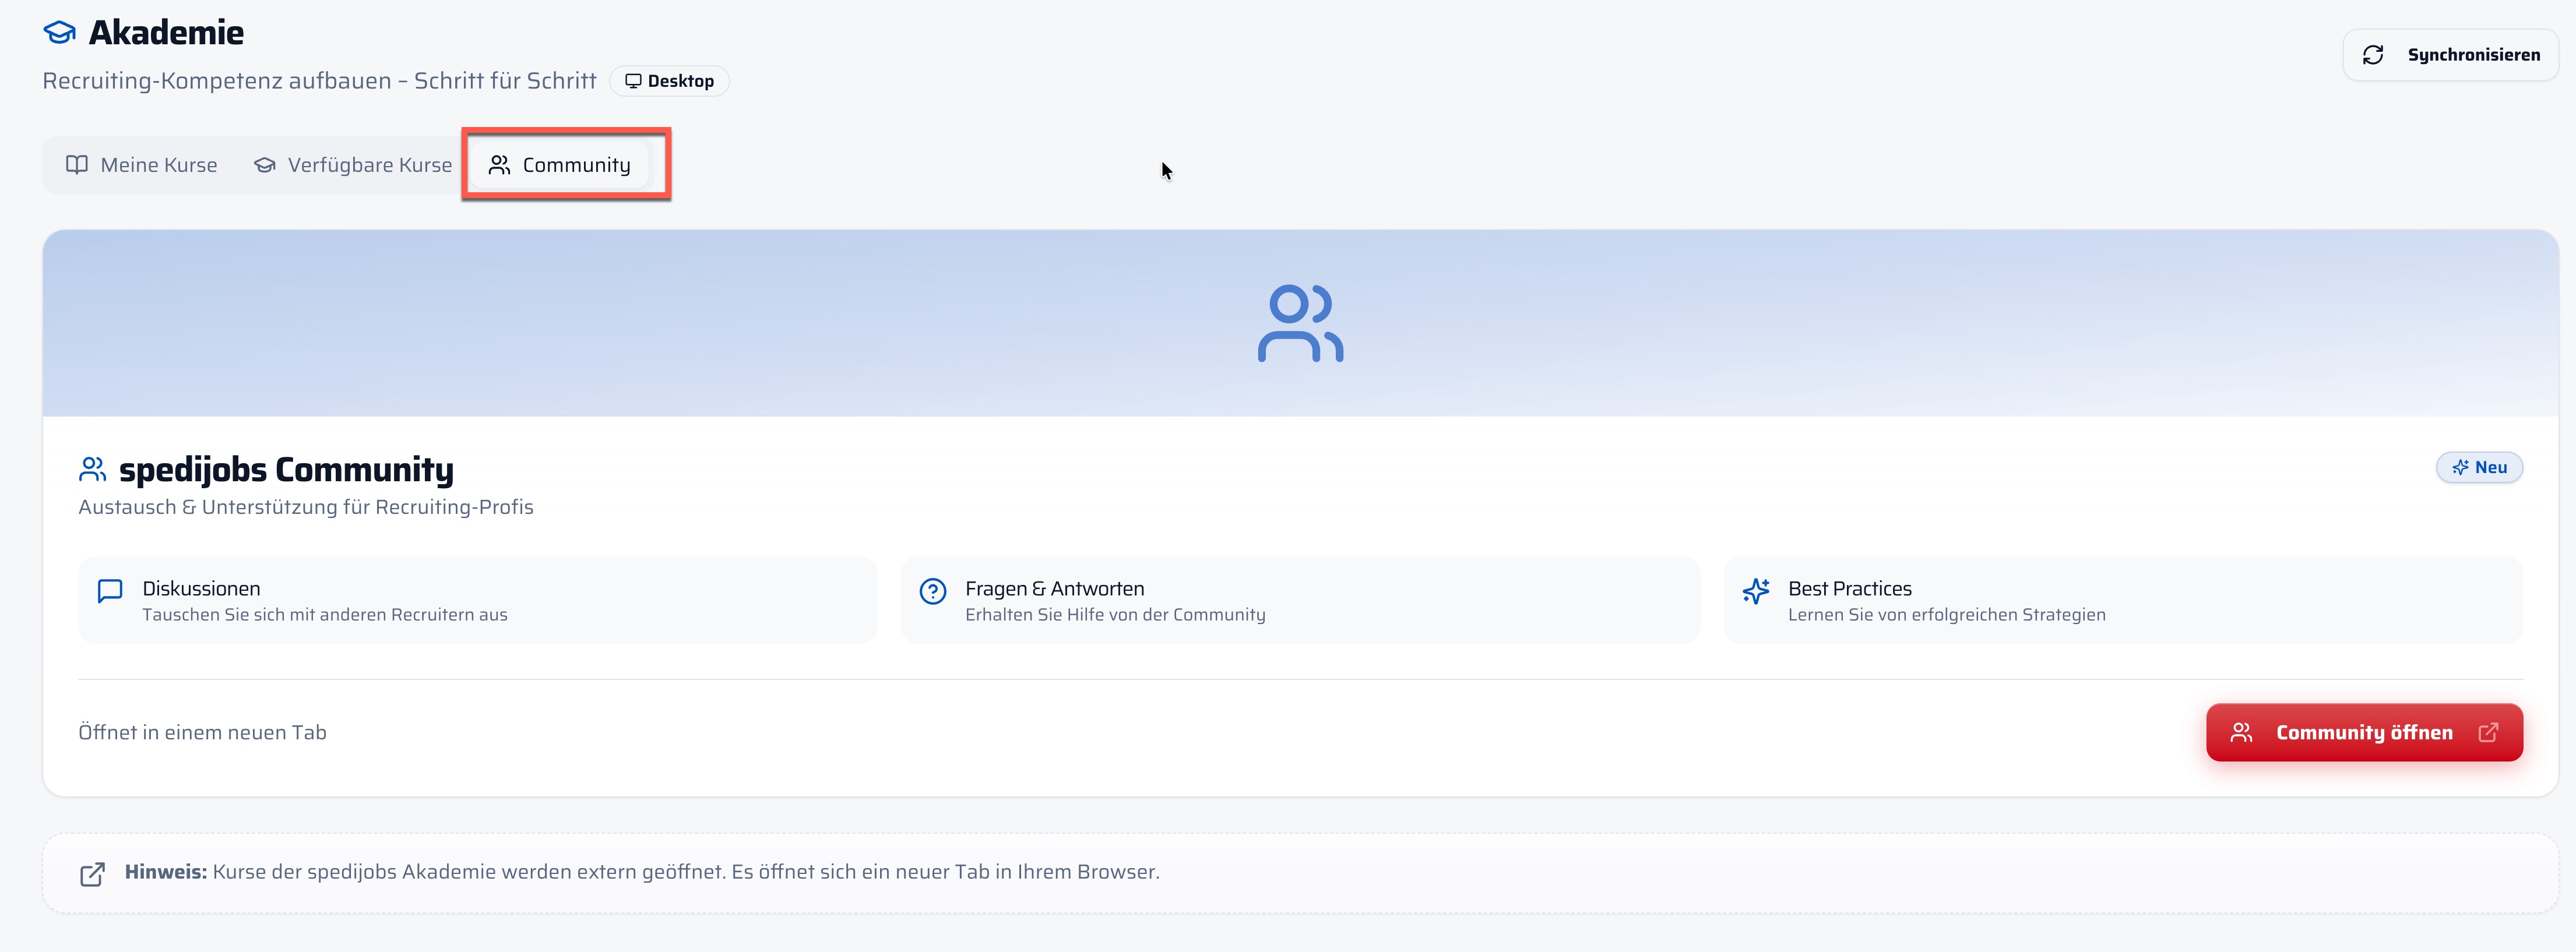Click Community öffnen button
Image resolution: width=2576 pixels, height=952 pixels.
tap(2364, 733)
